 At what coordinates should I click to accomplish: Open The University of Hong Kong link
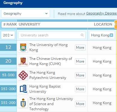point(48,47)
